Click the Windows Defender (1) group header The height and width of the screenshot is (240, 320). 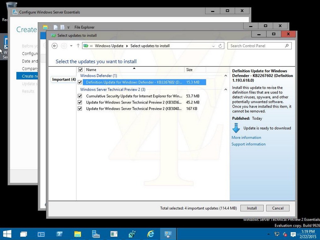99,75
